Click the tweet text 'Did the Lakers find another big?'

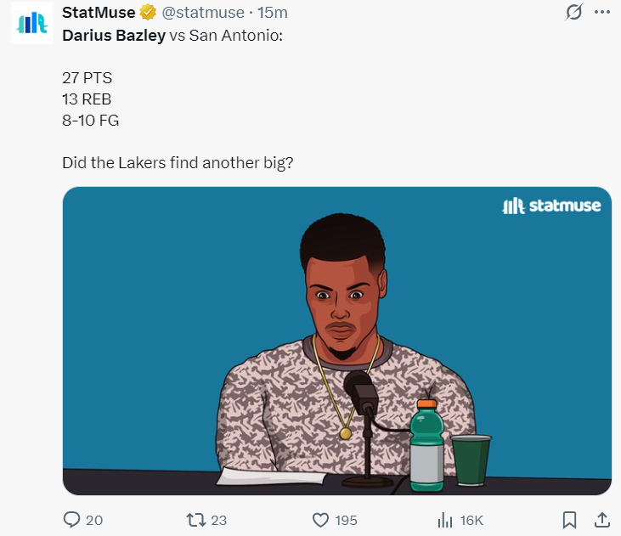(x=178, y=163)
